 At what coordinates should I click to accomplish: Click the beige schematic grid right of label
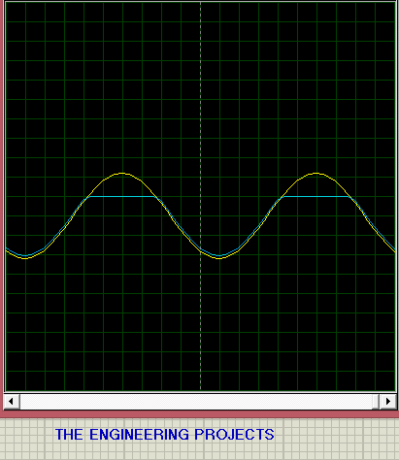pyautogui.click(x=337, y=439)
